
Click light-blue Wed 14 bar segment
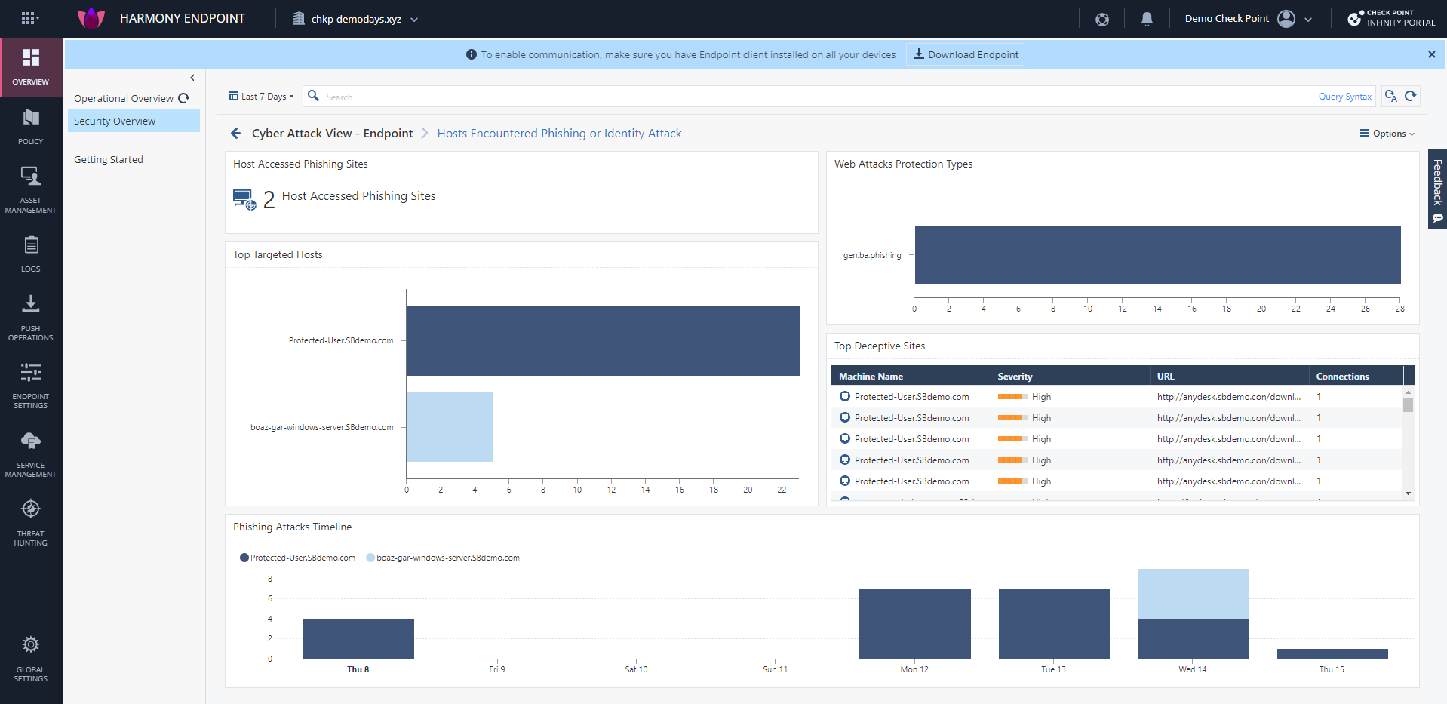coord(1193,594)
